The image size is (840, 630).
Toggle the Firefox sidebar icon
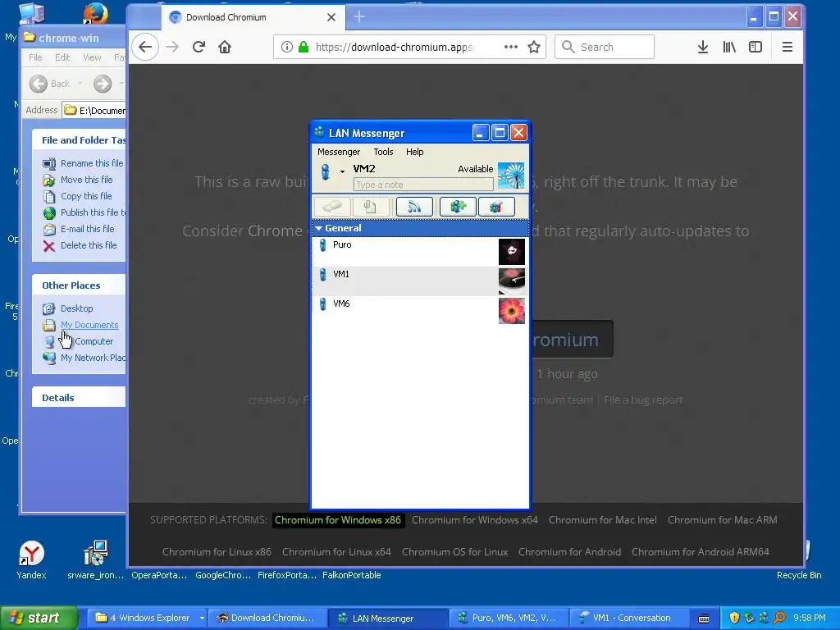tap(756, 47)
